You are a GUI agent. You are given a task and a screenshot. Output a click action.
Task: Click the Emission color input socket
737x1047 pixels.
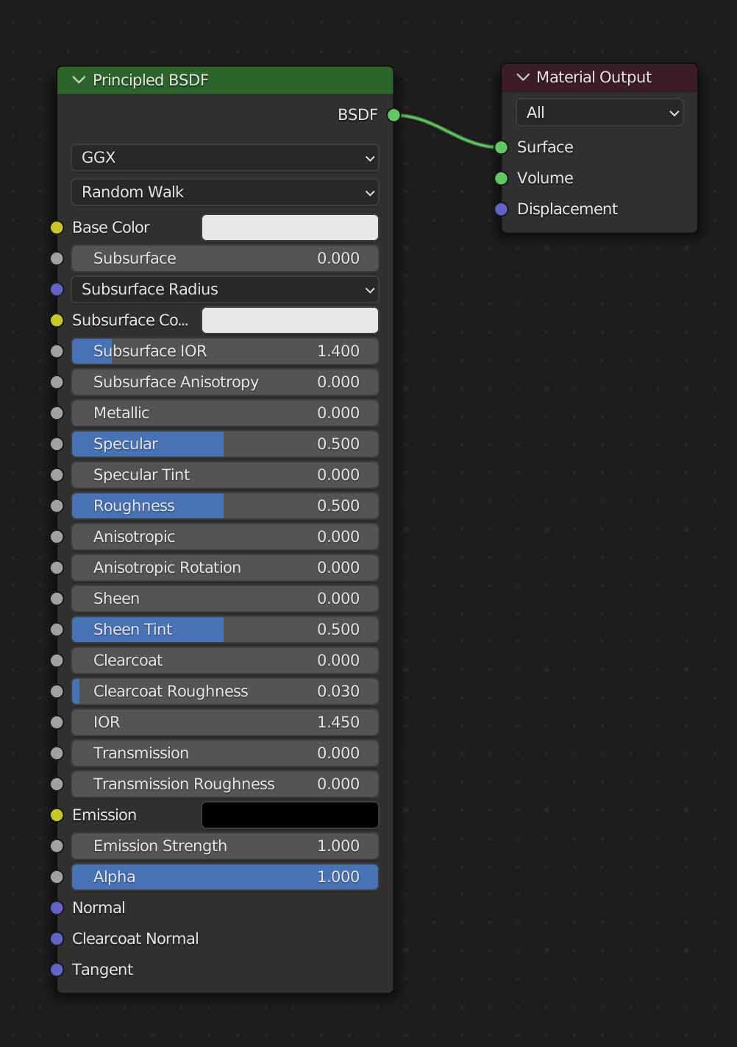click(x=57, y=815)
